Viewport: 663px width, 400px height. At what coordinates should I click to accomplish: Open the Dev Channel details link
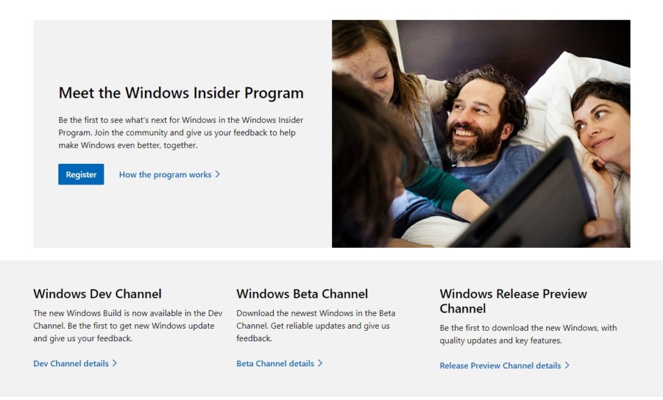75,363
